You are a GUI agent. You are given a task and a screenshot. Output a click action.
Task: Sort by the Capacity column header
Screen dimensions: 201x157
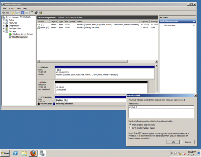[145, 21]
